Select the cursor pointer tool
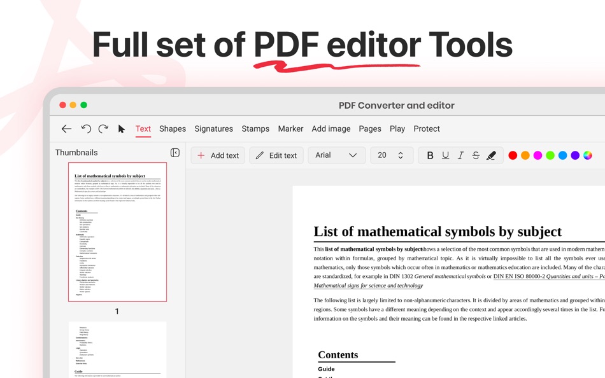This screenshot has height=378, width=605. [121, 129]
